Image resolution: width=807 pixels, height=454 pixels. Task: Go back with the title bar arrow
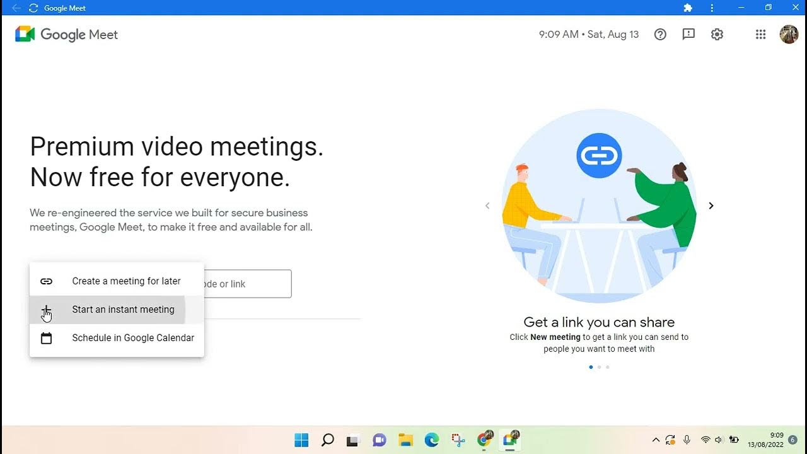[16, 8]
